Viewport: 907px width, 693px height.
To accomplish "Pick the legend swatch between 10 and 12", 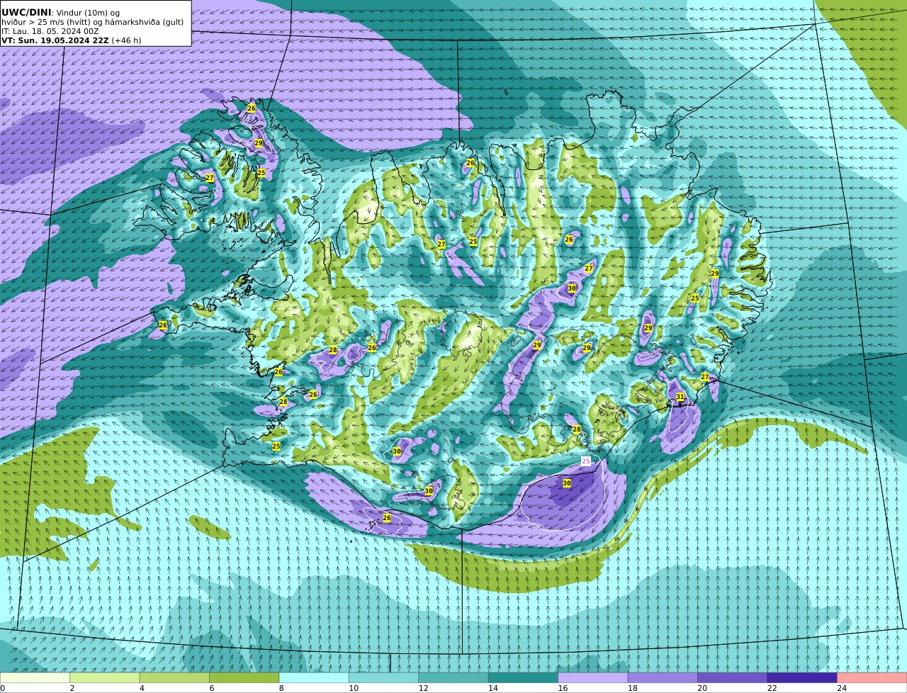I will click(x=383, y=677).
